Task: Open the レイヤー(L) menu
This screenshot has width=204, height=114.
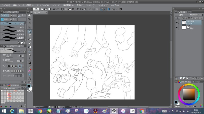Action: tap(56, 5)
